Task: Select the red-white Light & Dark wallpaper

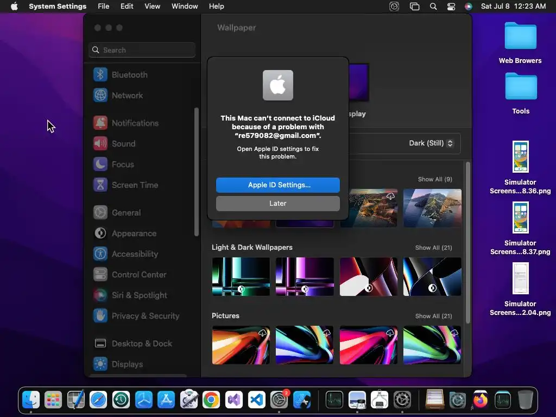Action: pyautogui.click(x=369, y=276)
